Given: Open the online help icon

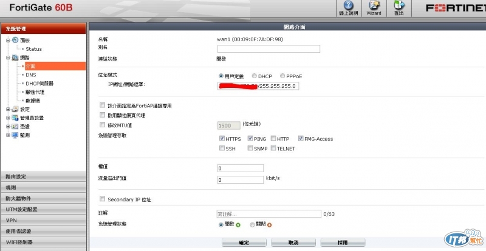Looking at the screenshot, I should (x=349, y=5).
